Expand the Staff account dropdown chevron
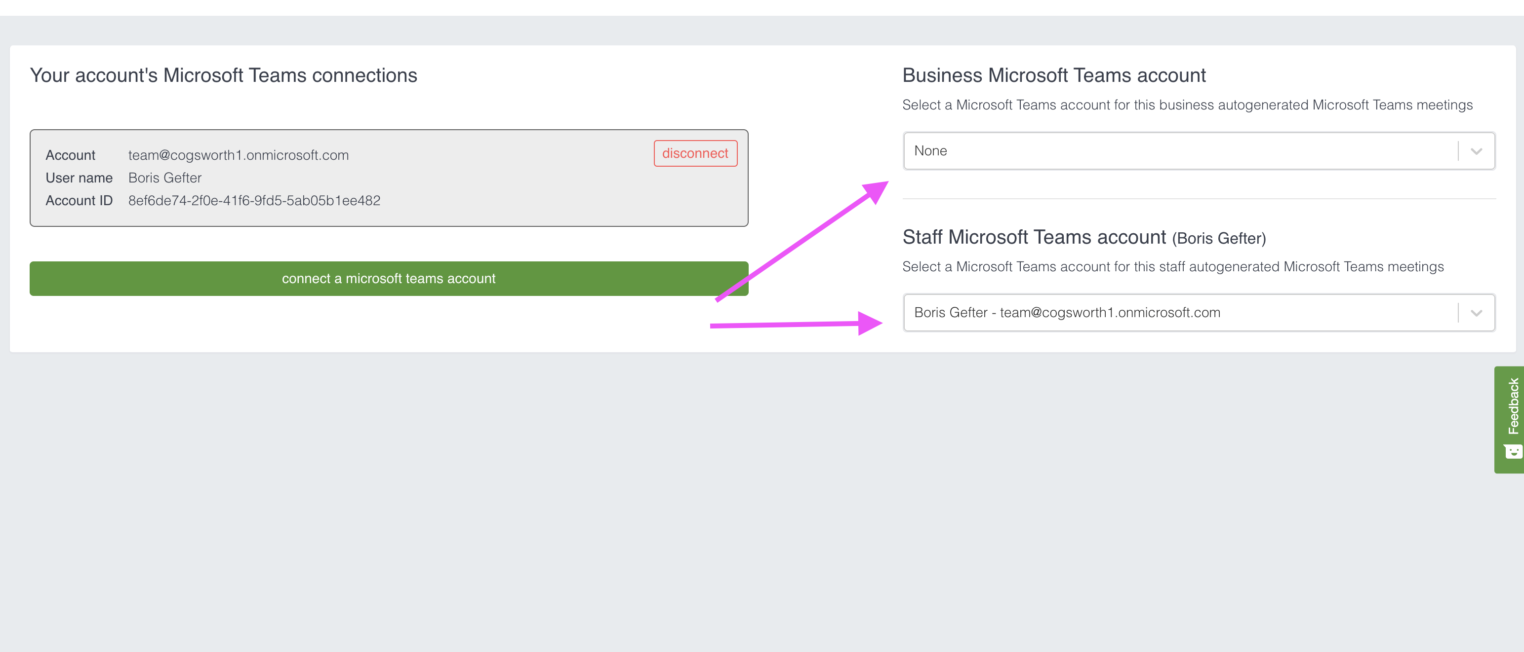The width and height of the screenshot is (1524, 652). click(x=1476, y=313)
